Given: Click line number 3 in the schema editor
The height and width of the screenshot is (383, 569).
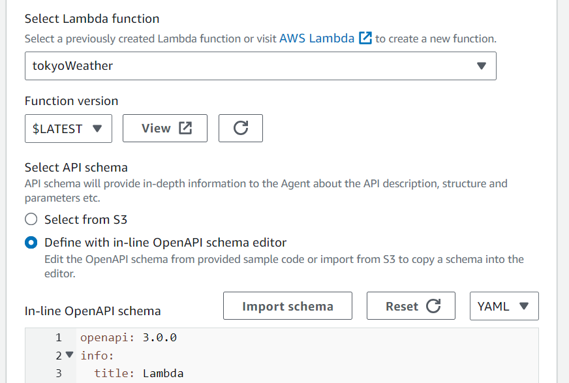Looking at the screenshot, I should [59, 373].
